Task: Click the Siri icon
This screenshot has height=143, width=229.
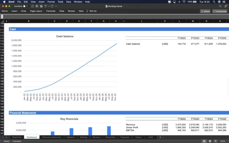Action: tap(219, 2)
